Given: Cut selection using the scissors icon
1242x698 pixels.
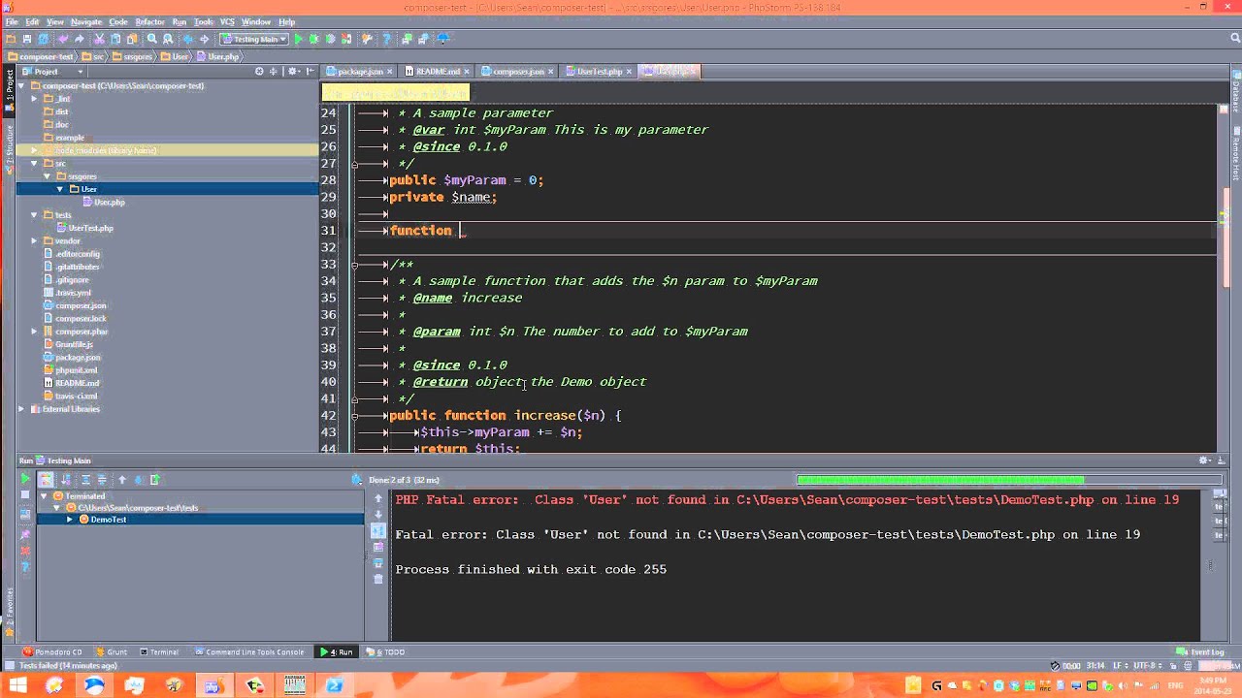Looking at the screenshot, I should (x=99, y=39).
